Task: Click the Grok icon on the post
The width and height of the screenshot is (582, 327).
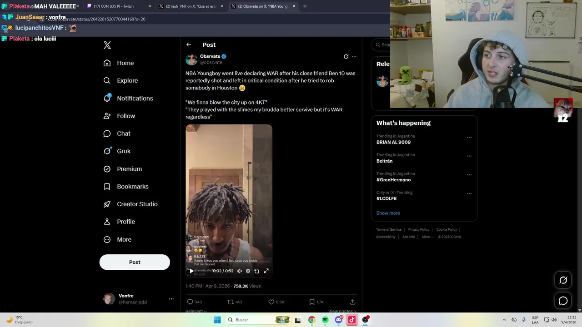Action: (x=346, y=56)
